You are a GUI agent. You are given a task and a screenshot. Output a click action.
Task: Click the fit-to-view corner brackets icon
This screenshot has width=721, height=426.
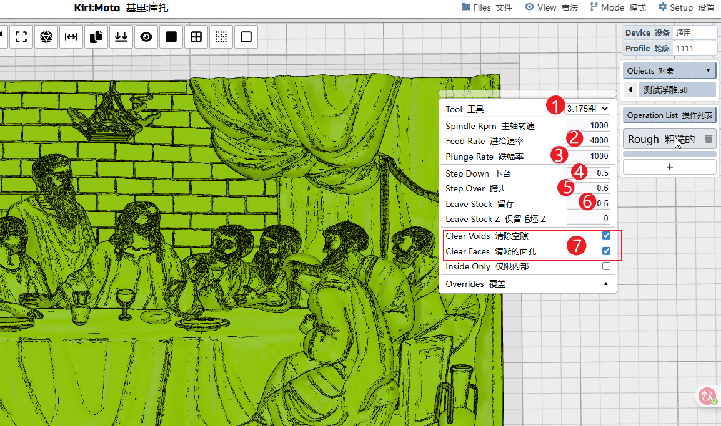21,37
